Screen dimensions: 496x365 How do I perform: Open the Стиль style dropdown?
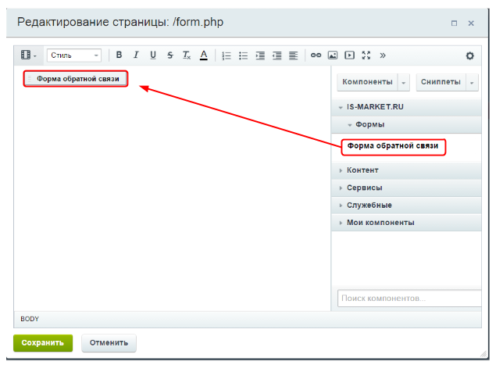[x=74, y=55]
